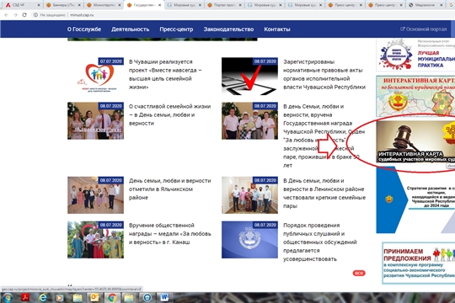Reload the page with refresh icon
Image resolution: width=455 pixels, height=303 pixels.
[24, 15]
